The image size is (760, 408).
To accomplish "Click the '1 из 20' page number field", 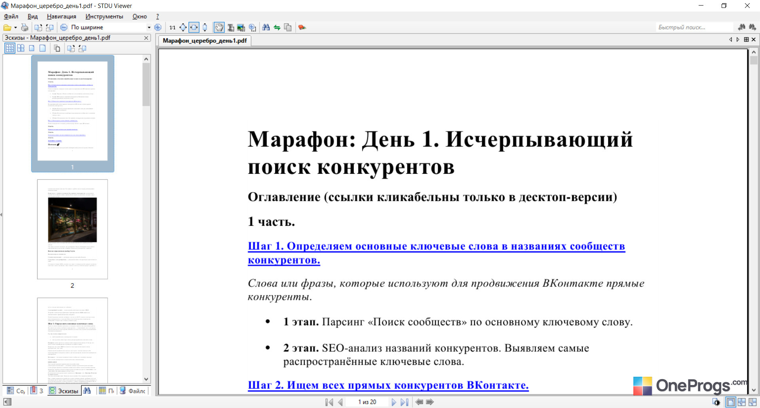I will point(367,402).
